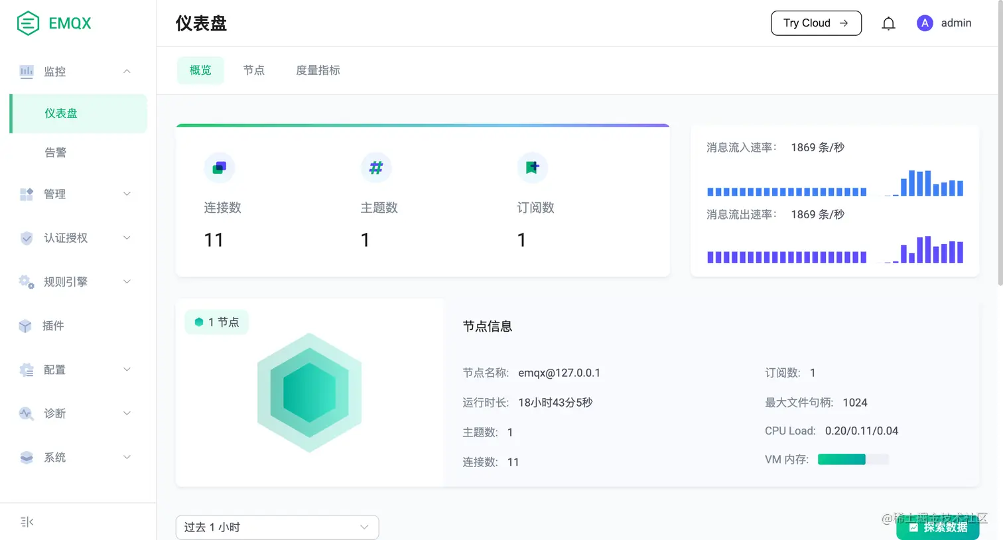Collapse the 监控 section chevron
Viewport: 1003px width, 540px height.
[x=127, y=71]
